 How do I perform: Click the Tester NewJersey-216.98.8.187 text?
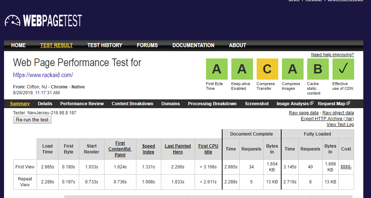[x=45, y=113]
